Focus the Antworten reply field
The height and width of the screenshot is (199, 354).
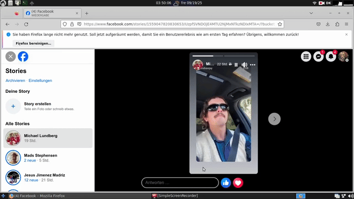pos(180,183)
